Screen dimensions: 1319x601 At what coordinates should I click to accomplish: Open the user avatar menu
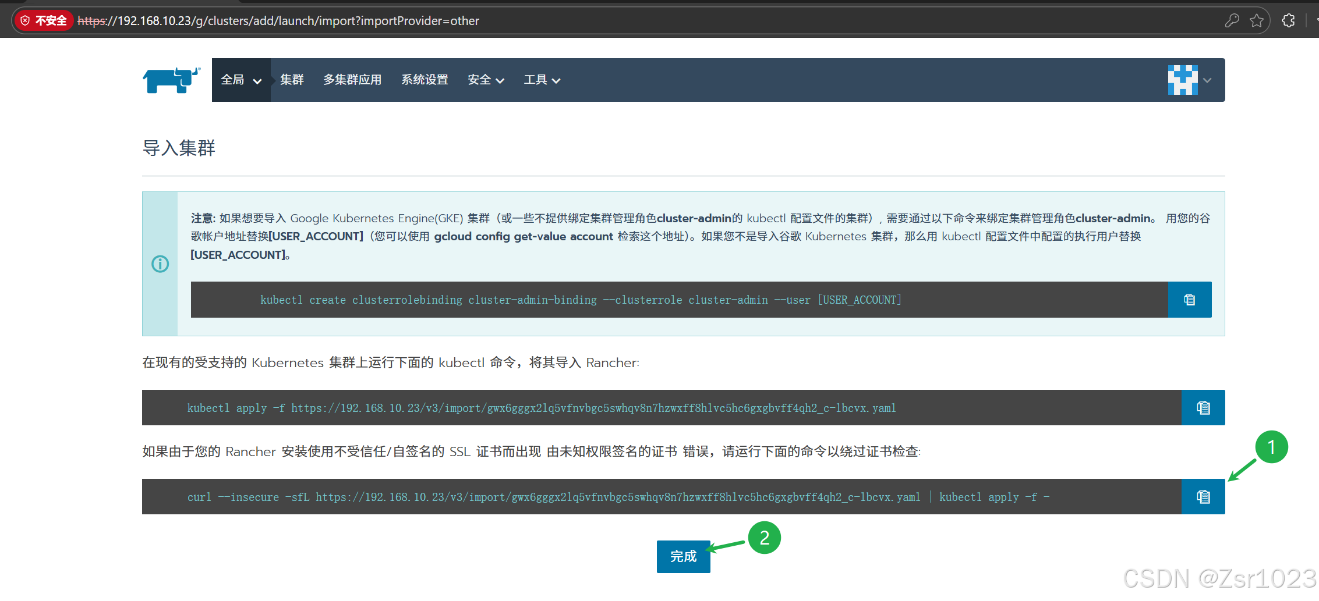(x=1183, y=80)
